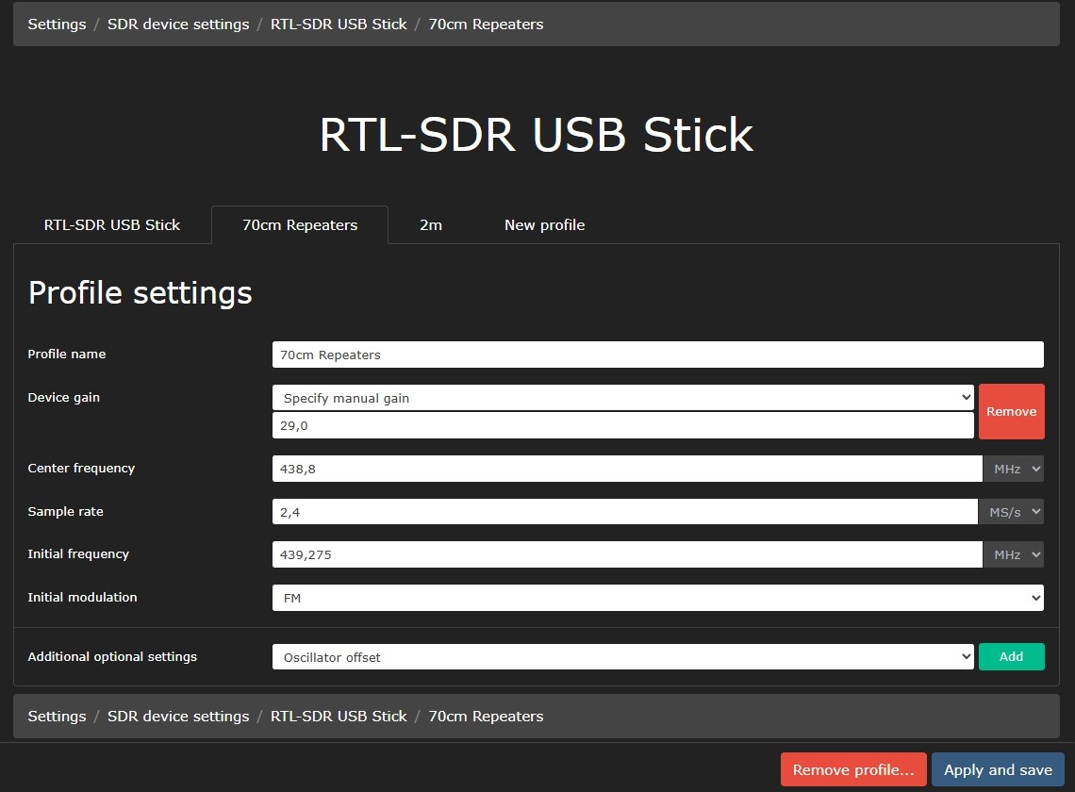Viewport: 1075px width, 792px height.
Task: Open SDR device settings in top breadcrumb
Action: tap(178, 24)
